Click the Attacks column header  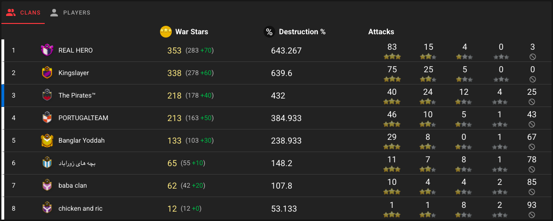(x=381, y=32)
